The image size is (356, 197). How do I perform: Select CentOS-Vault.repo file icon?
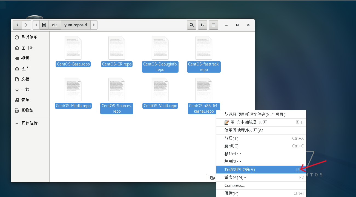(160, 89)
